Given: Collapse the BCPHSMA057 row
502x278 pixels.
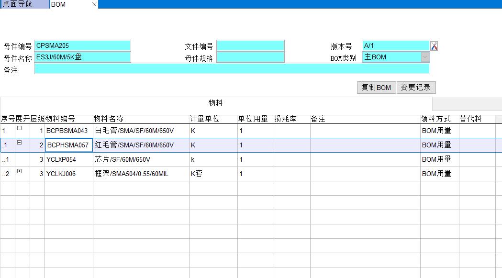Looking at the screenshot, I should (20, 143).
